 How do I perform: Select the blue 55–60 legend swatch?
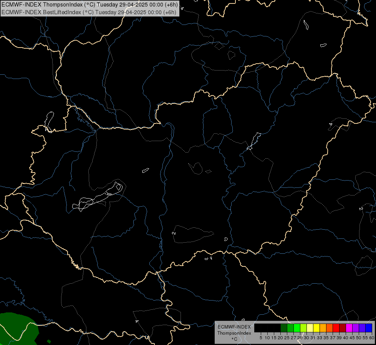369,328
